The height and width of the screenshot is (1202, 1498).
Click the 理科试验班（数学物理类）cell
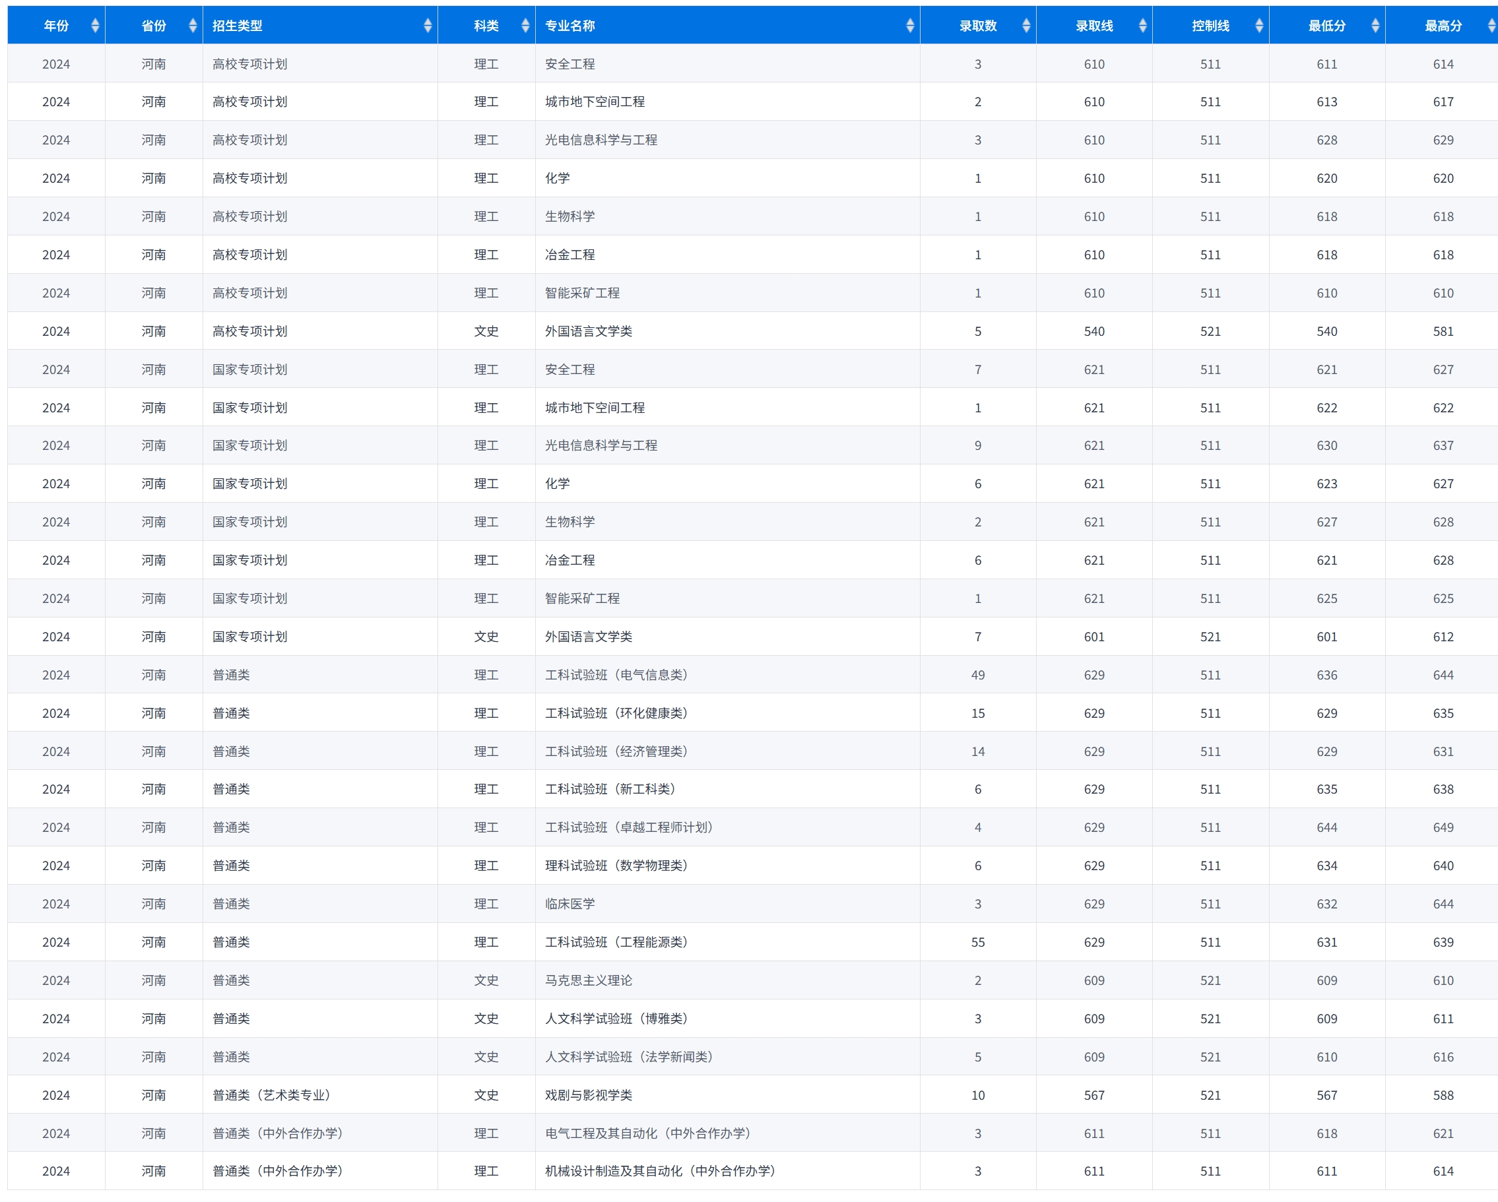[616, 866]
